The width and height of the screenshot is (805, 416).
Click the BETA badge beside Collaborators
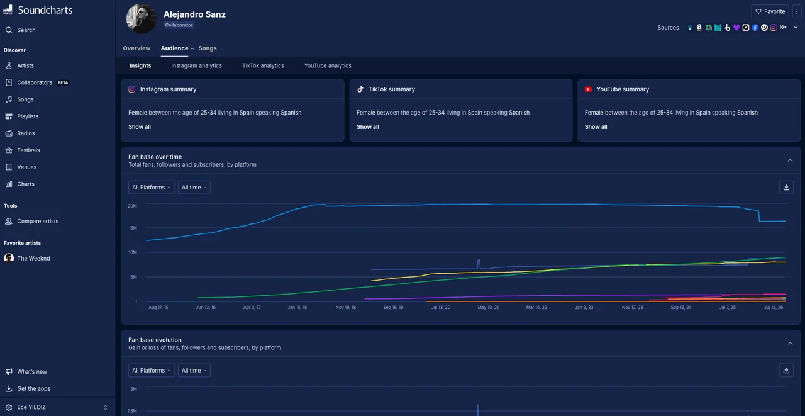pos(63,83)
